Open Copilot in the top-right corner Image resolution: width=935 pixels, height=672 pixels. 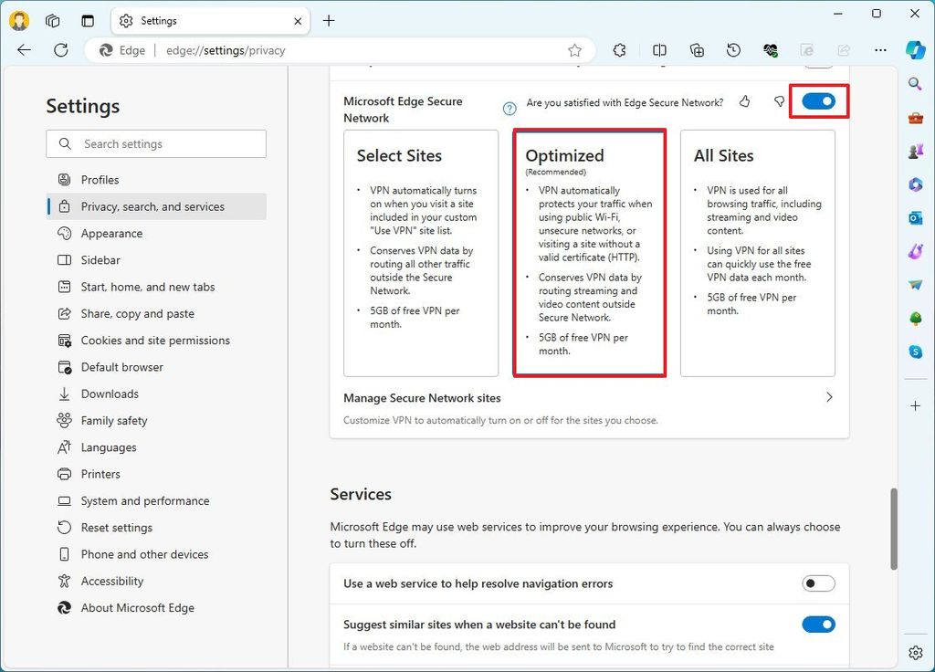pos(916,50)
